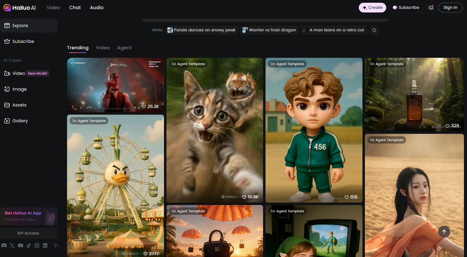The width and height of the screenshot is (467, 257).
Task: Open the book guide icon
Action: point(431,8)
